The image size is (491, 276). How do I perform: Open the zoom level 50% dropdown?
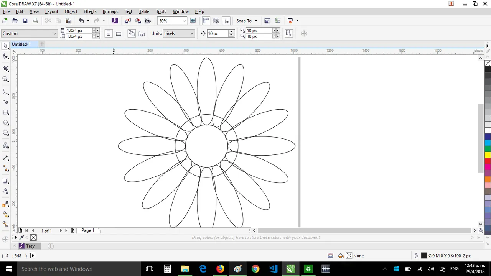[184, 21]
